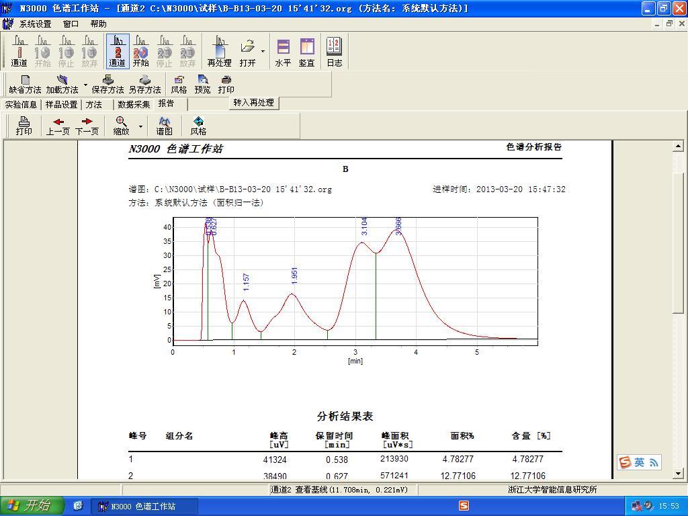Click Sogou 英 language toggle

[x=640, y=462]
